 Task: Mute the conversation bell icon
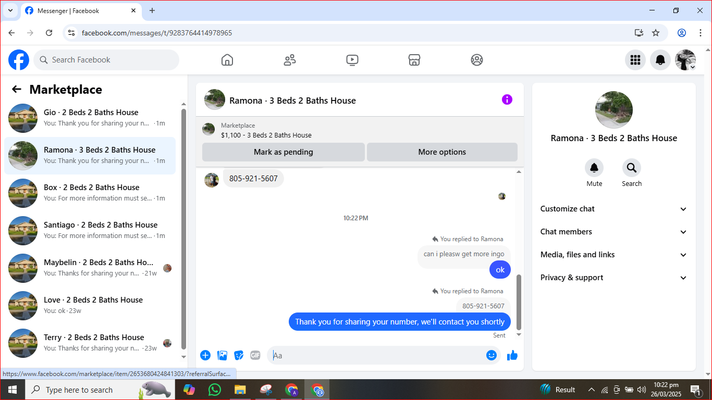pyautogui.click(x=594, y=168)
